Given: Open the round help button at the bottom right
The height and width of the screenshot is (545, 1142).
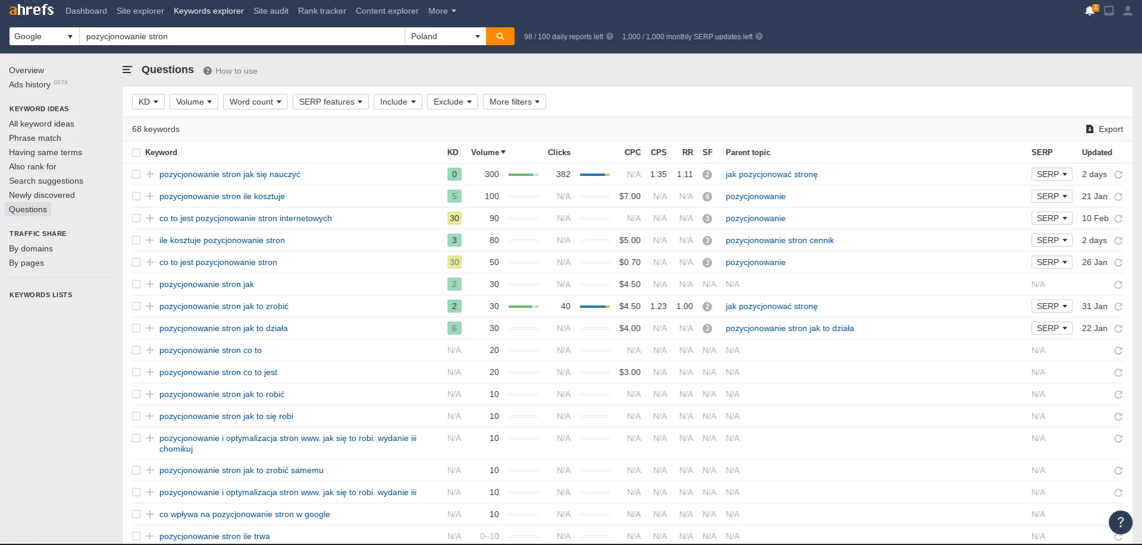Looking at the screenshot, I should click(1121, 522).
